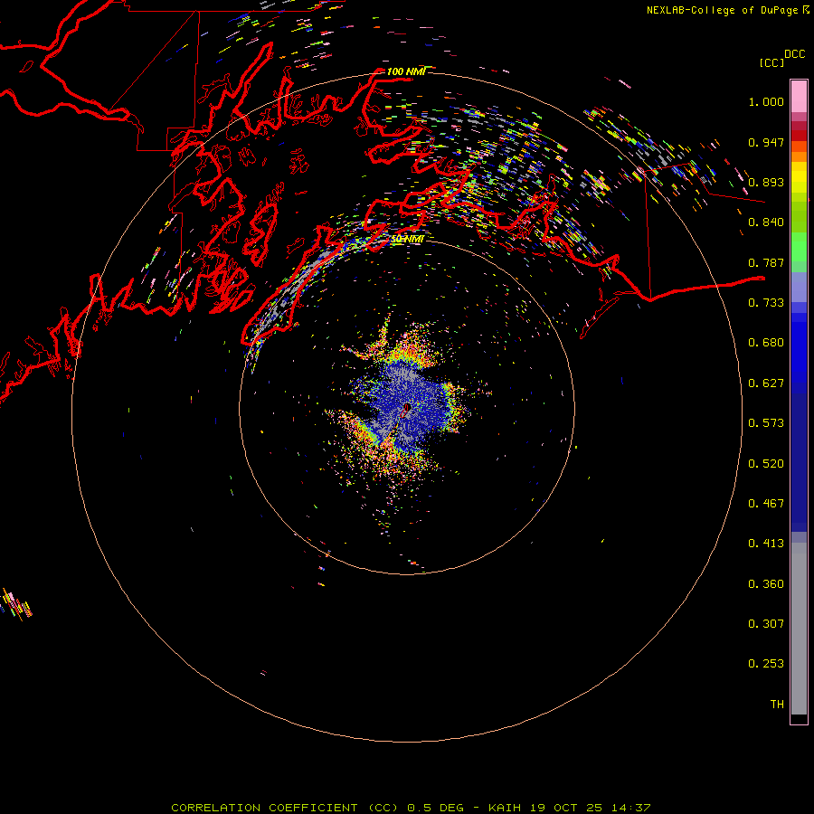Select the 1.000 legend value
The height and width of the screenshot is (814, 814).
pos(766,101)
